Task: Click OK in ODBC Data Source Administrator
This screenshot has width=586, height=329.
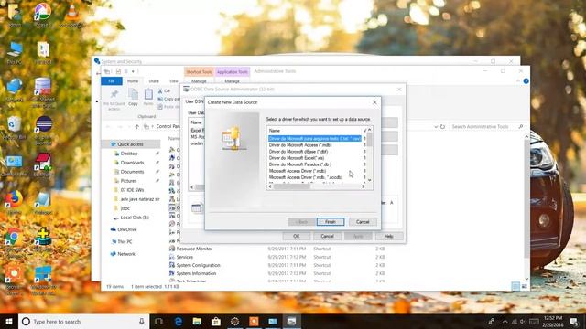Action: pos(297,236)
